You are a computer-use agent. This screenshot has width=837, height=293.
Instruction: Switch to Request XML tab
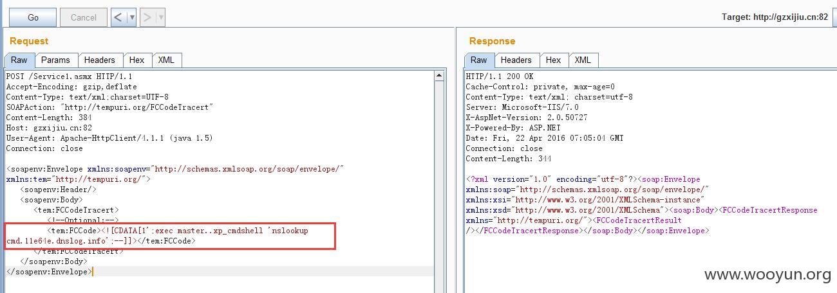click(x=166, y=60)
